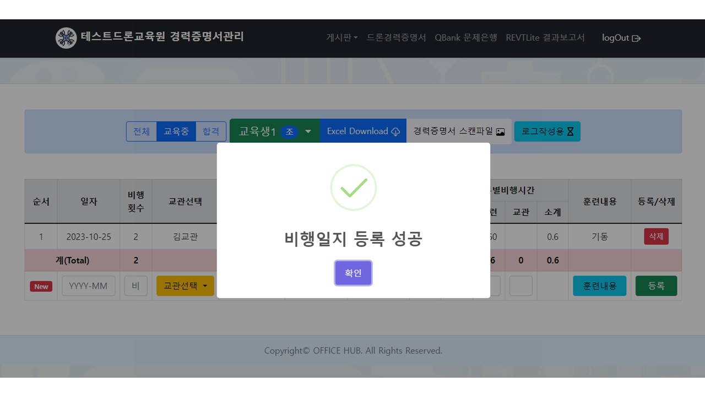Click the hourglass icon on 로그작성용
This screenshot has width=705, height=397.
tap(571, 132)
